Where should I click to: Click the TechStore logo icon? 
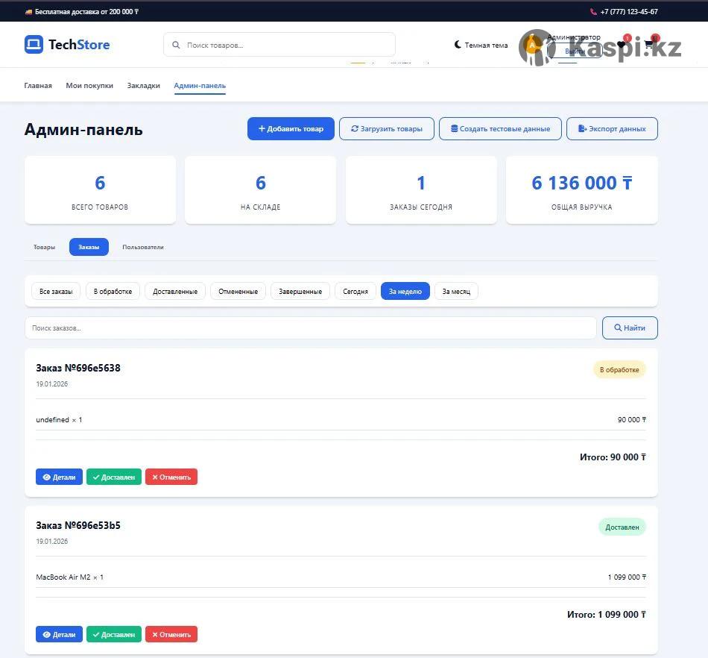(x=34, y=45)
